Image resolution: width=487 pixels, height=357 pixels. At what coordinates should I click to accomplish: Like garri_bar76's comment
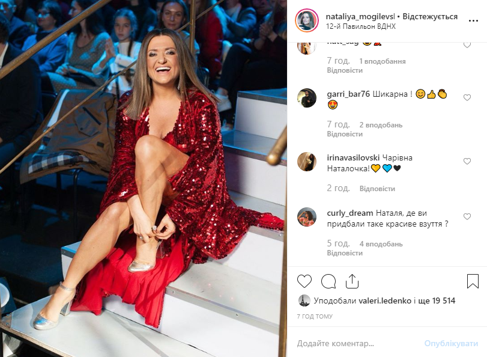(x=467, y=97)
